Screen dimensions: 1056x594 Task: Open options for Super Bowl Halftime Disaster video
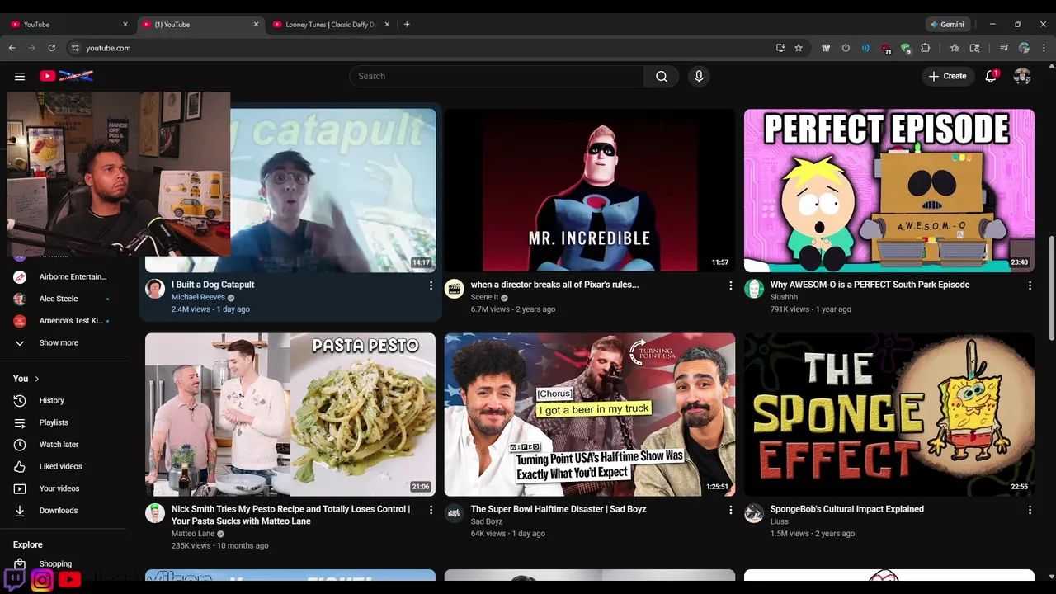coord(730,510)
